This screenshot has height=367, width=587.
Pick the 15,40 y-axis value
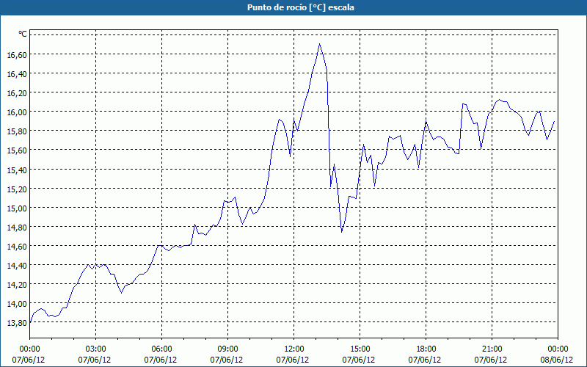click(17, 170)
